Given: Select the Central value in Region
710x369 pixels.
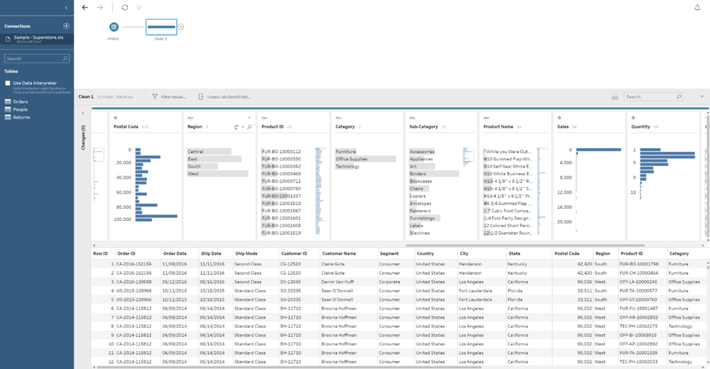Looking at the screenshot, I should (196, 151).
